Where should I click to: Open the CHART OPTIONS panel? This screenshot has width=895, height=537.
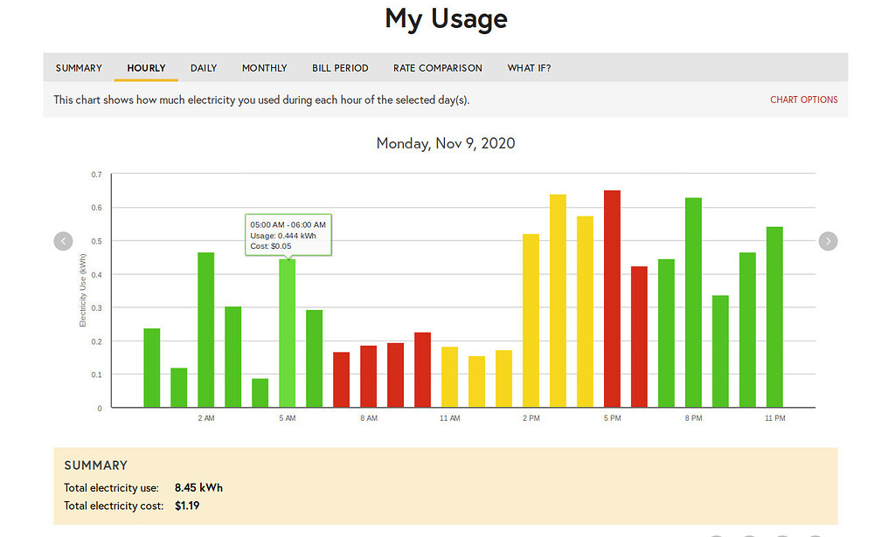[803, 100]
